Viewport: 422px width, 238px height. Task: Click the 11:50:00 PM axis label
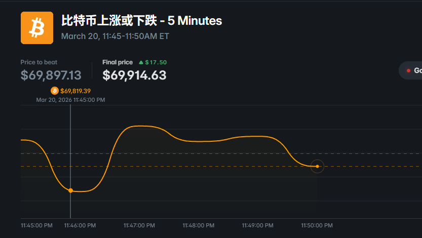tap(317, 225)
